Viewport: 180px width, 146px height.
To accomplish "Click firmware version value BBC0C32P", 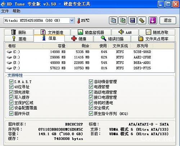I will (74, 124).
